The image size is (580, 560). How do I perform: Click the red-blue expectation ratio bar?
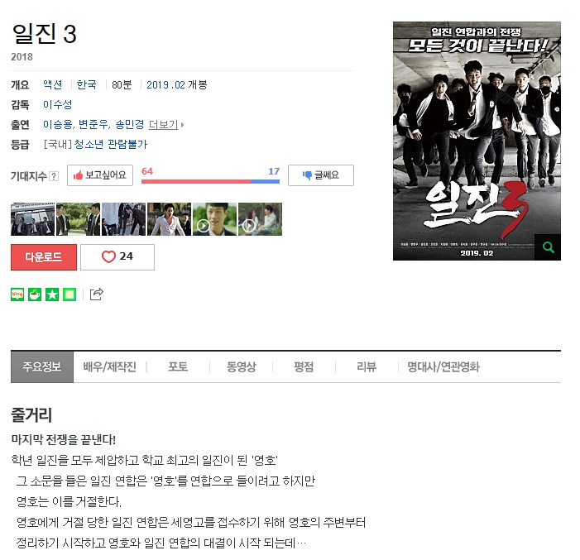click(210, 182)
